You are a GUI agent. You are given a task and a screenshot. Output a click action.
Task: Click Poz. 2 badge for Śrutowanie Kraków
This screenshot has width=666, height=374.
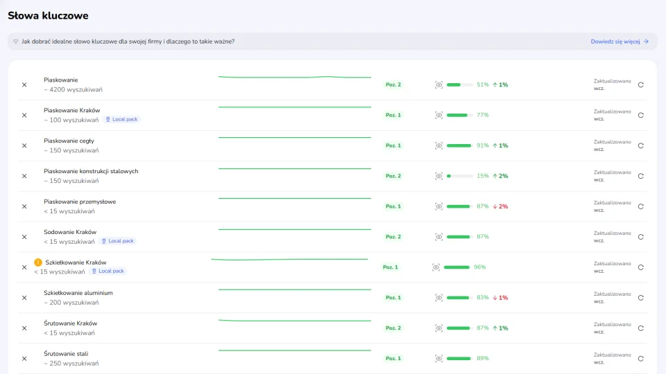tap(393, 328)
